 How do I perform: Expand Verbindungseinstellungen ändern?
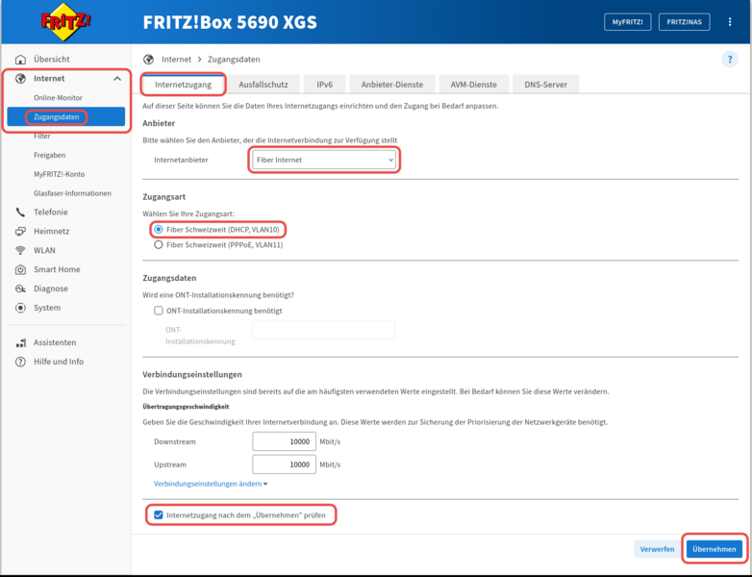pos(211,484)
